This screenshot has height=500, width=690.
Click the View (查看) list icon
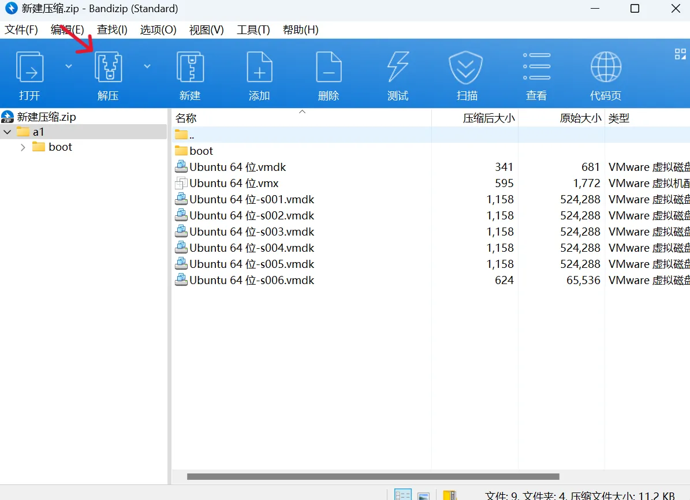(536, 66)
